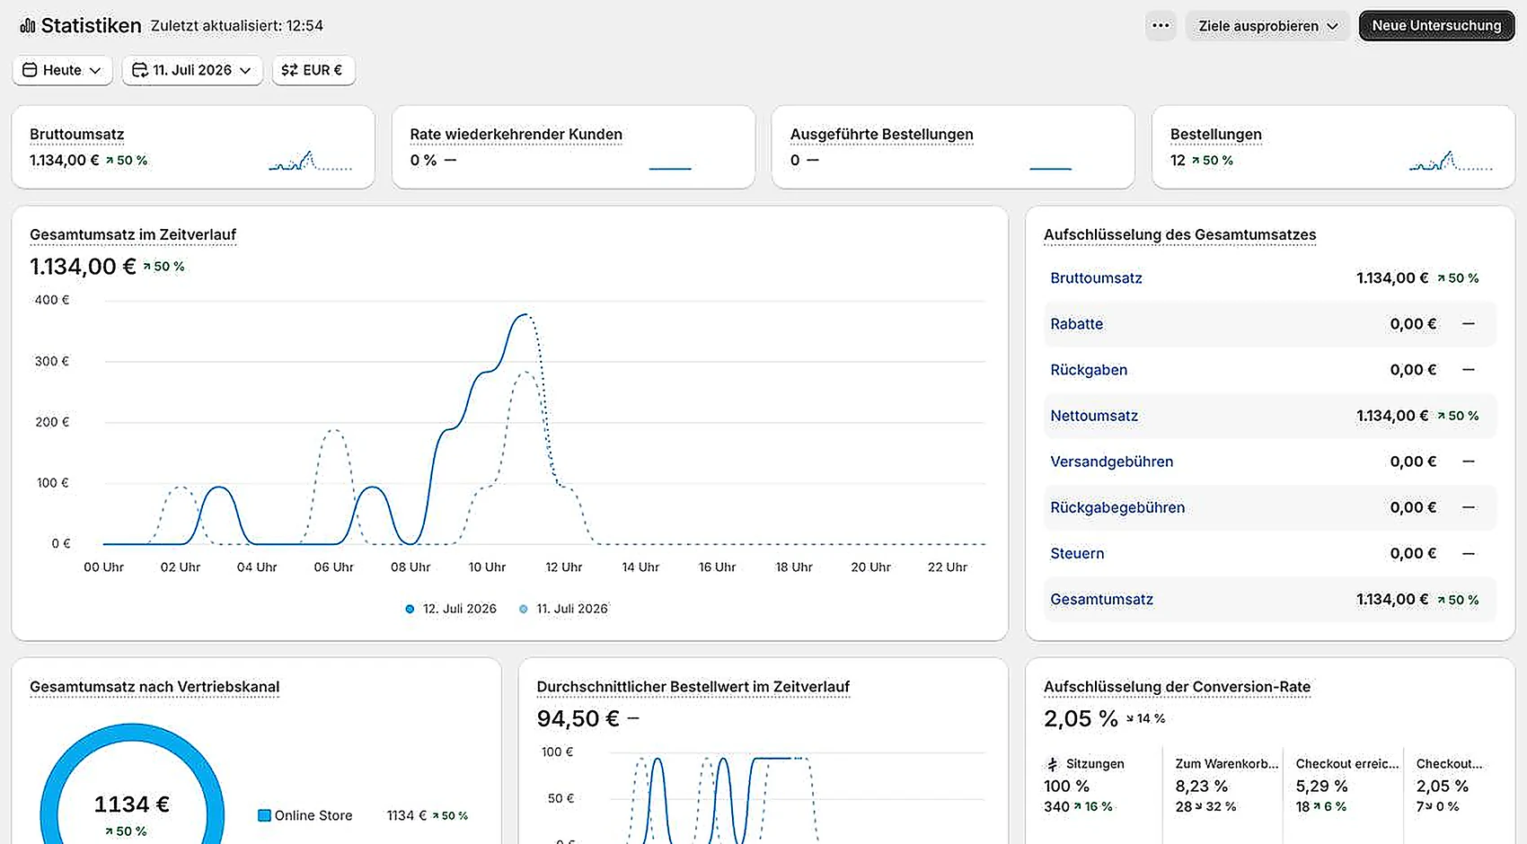
Task: Open the 11. Juli 2026 comparison dropdown
Action: [191, 70]
